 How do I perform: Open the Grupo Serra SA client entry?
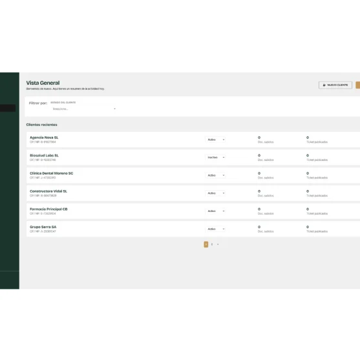coord(193,229)
